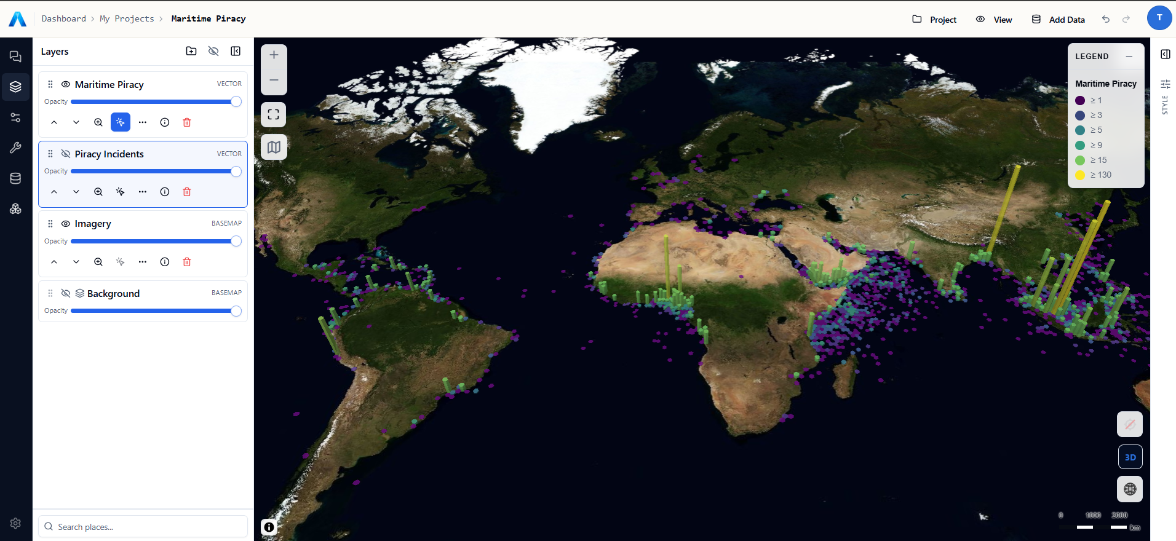The image size is (1176, 541).
Task: Zoom to Maritime Piracy layer extent
Action: tap(98, 122)
